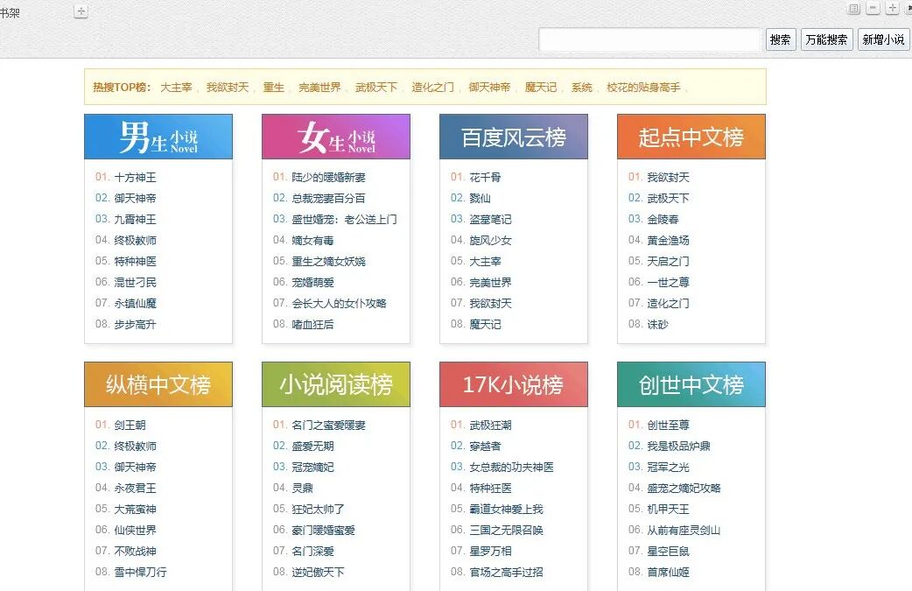Open 完美世界 in the 百度风云榜 list
The image size is (912, 591).
pos(490,282)
